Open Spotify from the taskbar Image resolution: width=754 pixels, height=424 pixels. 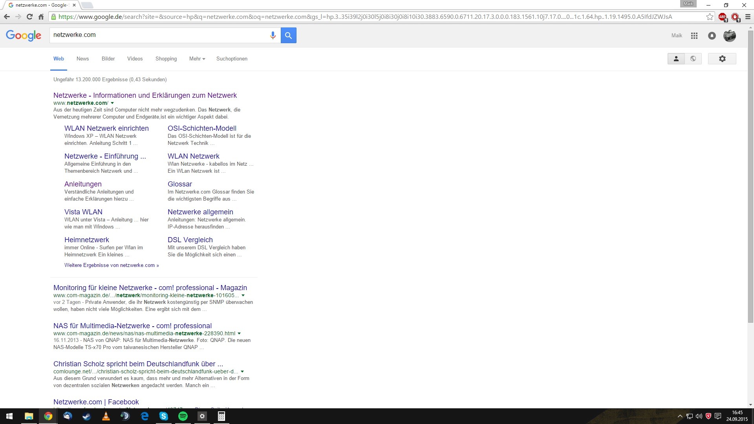click(x=183, y=416)
